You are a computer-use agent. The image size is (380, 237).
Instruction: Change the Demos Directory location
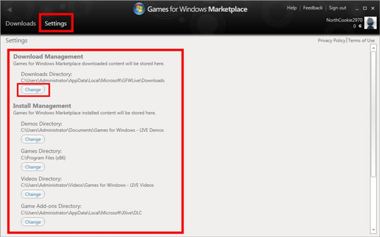coord(33,139)
